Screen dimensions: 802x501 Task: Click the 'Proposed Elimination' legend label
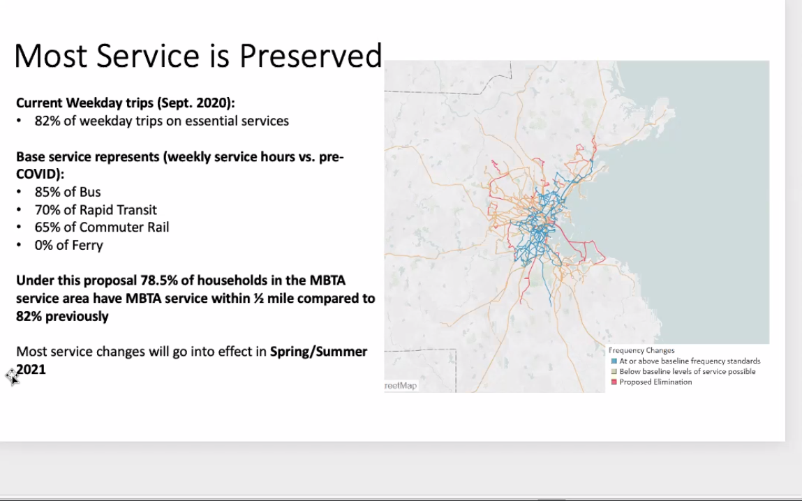(655, 382)
